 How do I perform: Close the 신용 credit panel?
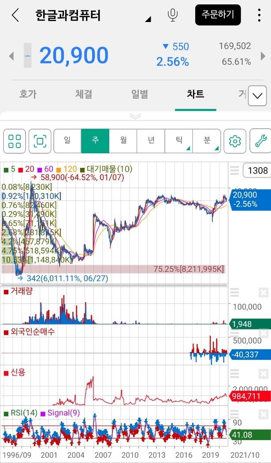point(263,374)
